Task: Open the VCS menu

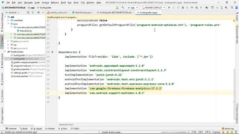Action: pos(83,3)
